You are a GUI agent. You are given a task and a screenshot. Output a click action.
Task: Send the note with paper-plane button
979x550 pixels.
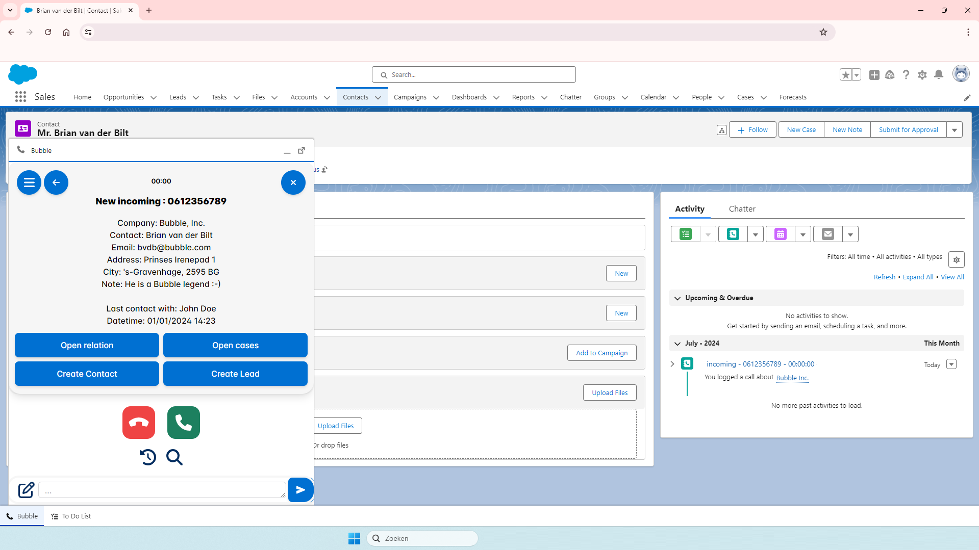[x=300, y=490]
